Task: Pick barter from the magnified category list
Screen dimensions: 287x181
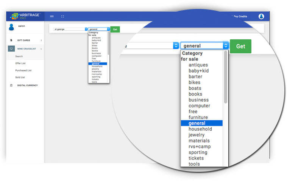Action: pyautogui.click(x=195, y=77)
